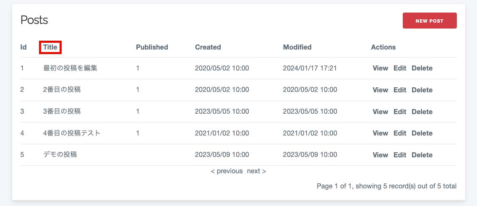
Task: Edit the post 4番目の投稿テスト
Action: tap(400, 133)
